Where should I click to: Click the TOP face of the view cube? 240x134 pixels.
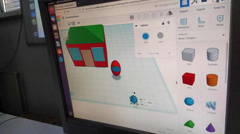point(65,33)
